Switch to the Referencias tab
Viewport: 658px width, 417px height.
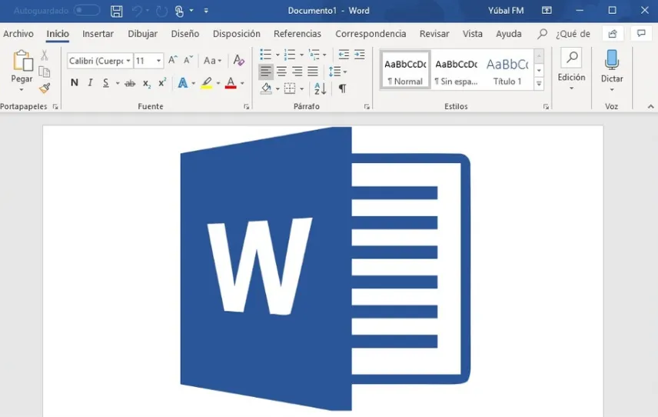point(297,34)
